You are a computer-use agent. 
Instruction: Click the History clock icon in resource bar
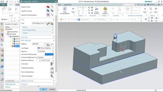click(x=2, y=79)
